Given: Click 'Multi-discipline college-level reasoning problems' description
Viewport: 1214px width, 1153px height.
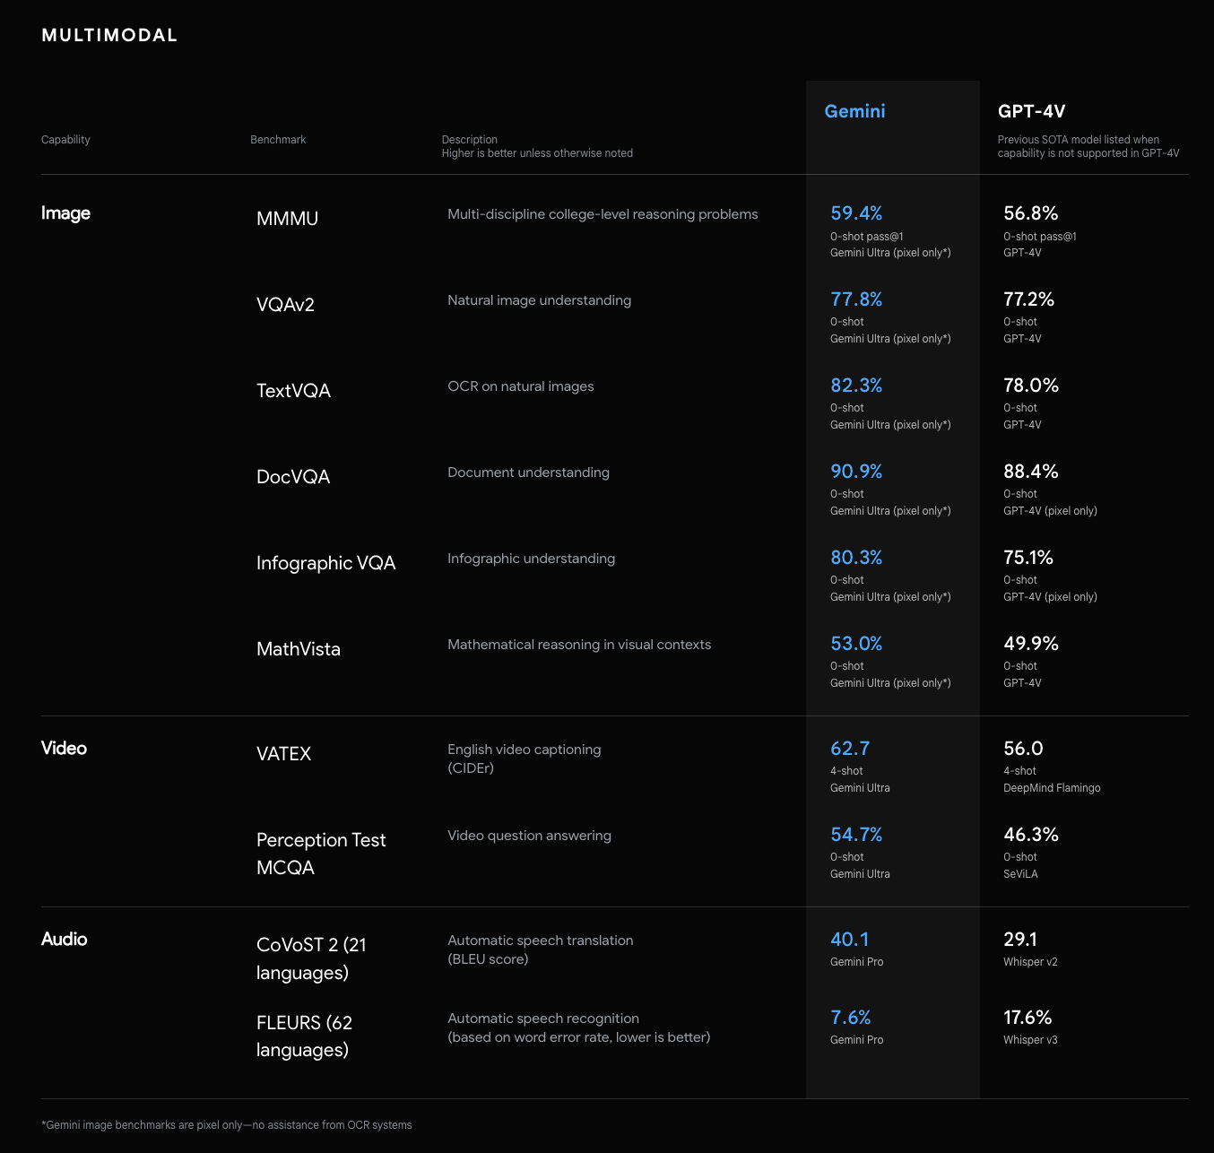Looking at the screenshot, I should [x=603, y=214].
